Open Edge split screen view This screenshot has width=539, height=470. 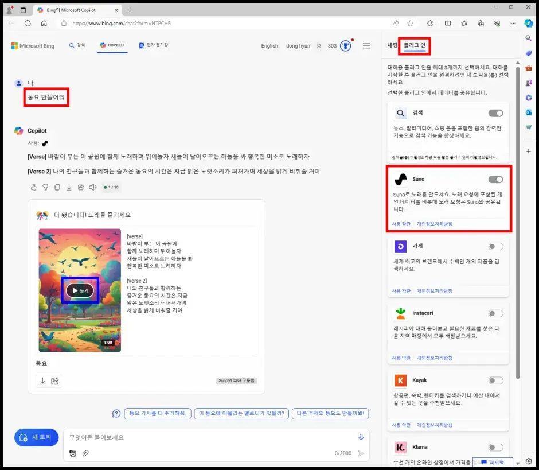pos(448,24)
